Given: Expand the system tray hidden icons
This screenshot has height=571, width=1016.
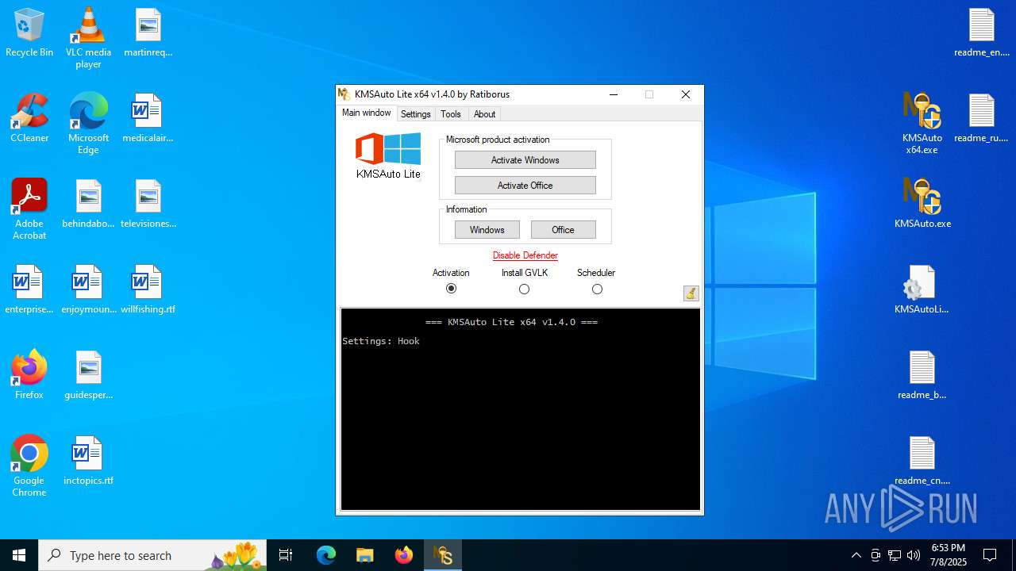Looking at the screenshot, I should click(856, 555).
